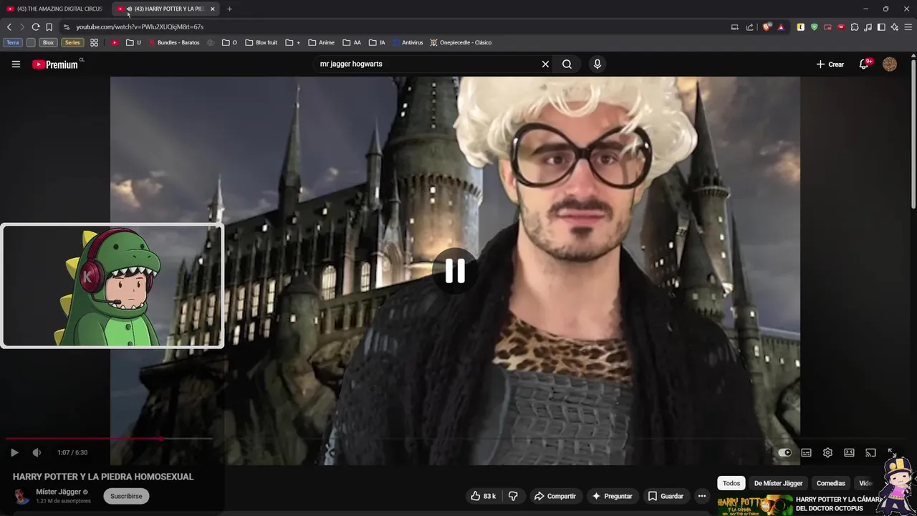Toggle browser sidebar panel
This screenshot has height=516, width=917.
pos(881,27)
